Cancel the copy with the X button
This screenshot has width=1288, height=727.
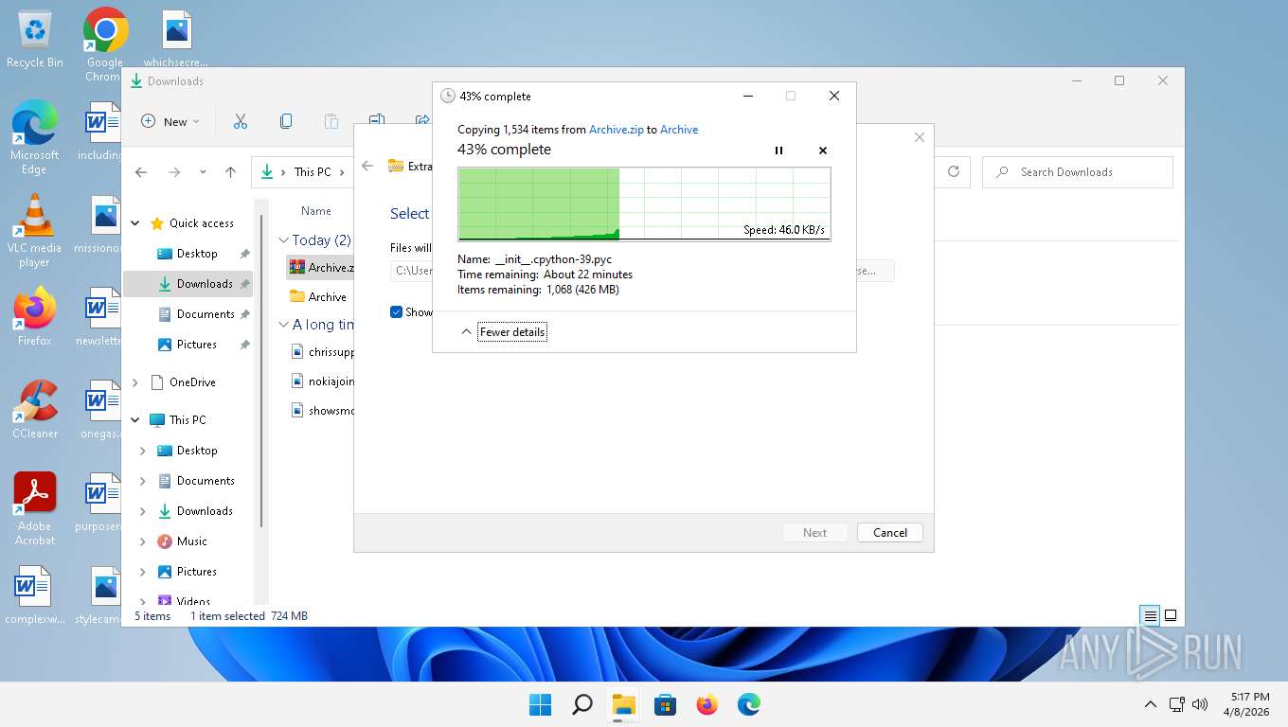coord(822,151)
